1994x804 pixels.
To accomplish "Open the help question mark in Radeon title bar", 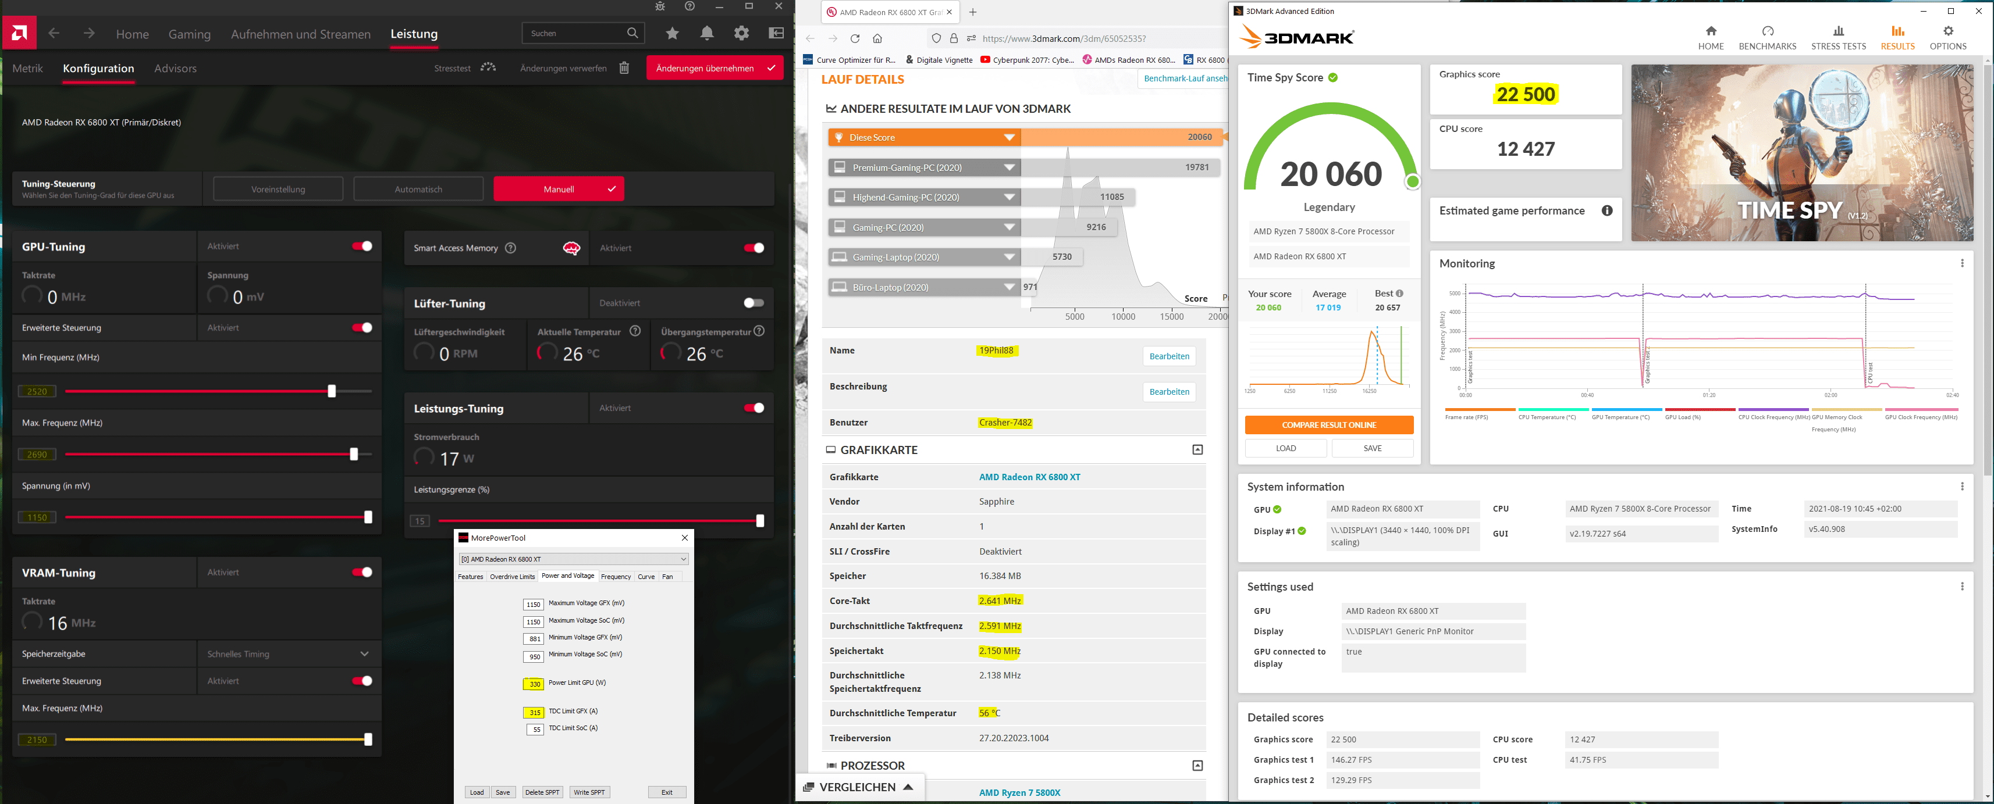I will 689,6.
